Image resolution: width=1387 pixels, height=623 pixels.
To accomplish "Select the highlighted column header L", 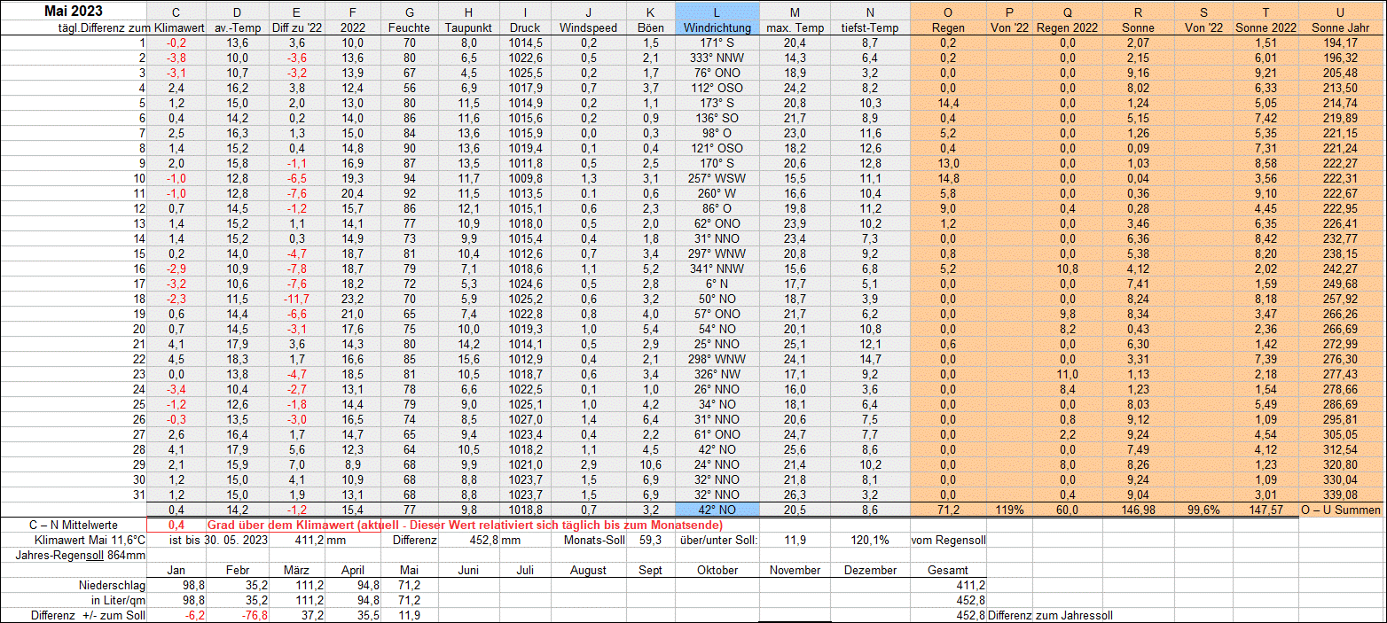I will point(717,11).
